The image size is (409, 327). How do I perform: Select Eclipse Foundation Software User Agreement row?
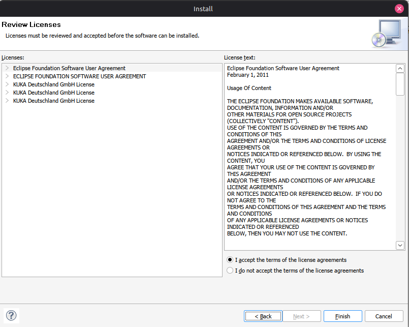click(x=112, y=68)
